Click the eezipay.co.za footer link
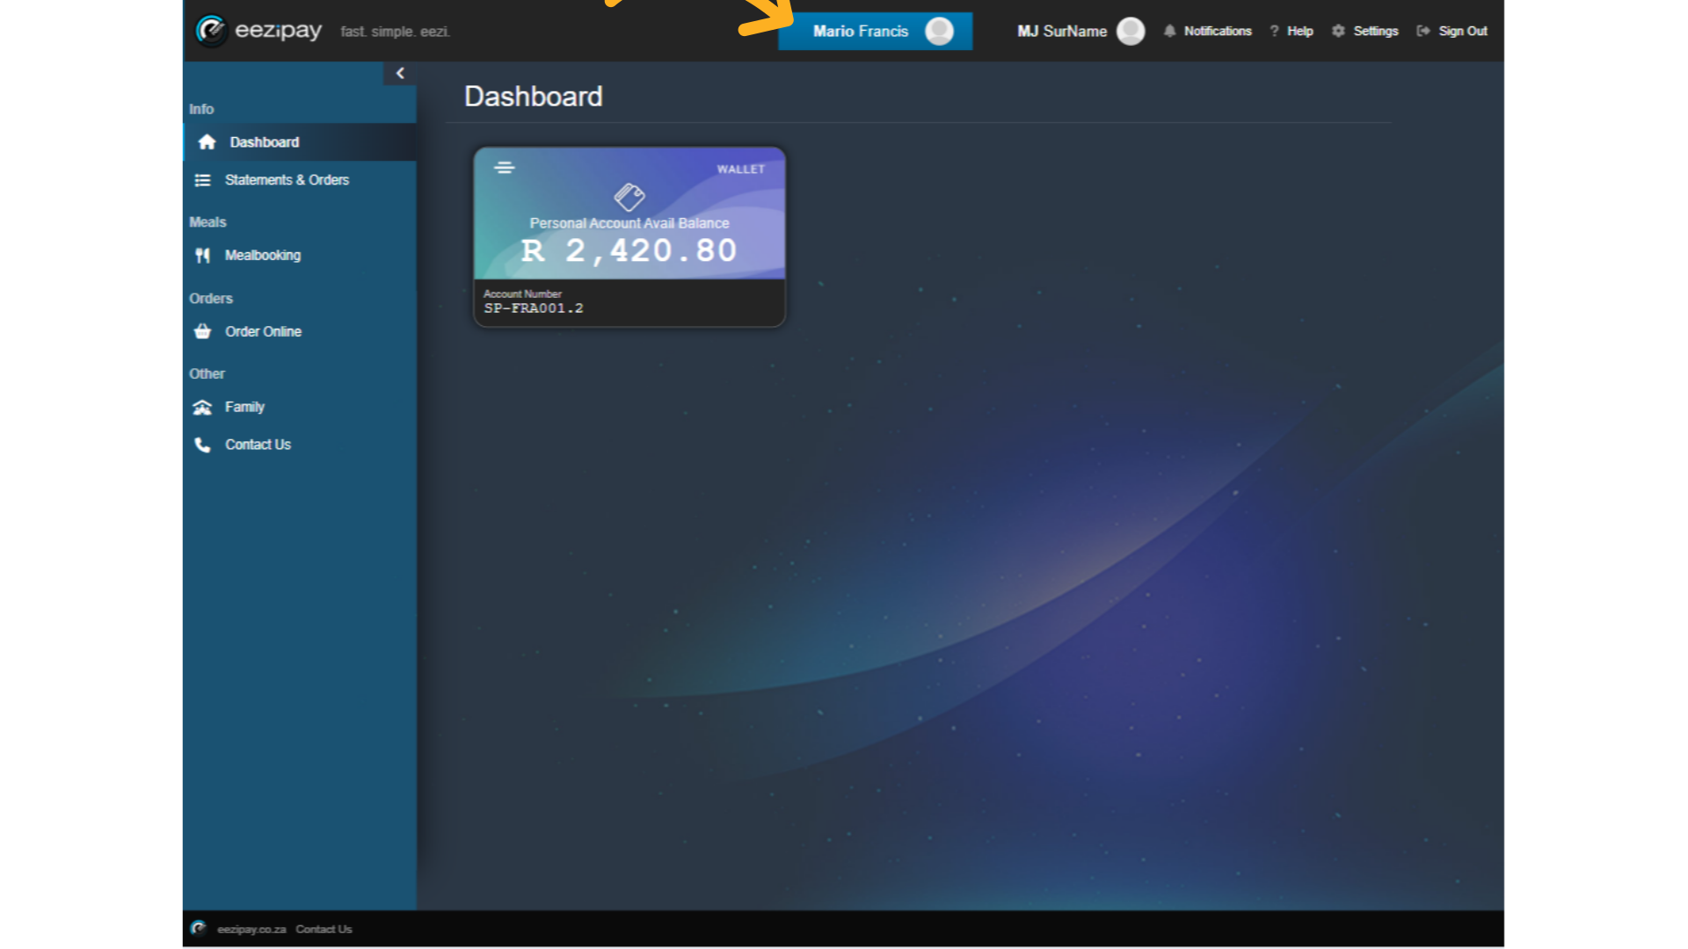Viewport: 1688px width, 949px height. [x=251, y=930]
